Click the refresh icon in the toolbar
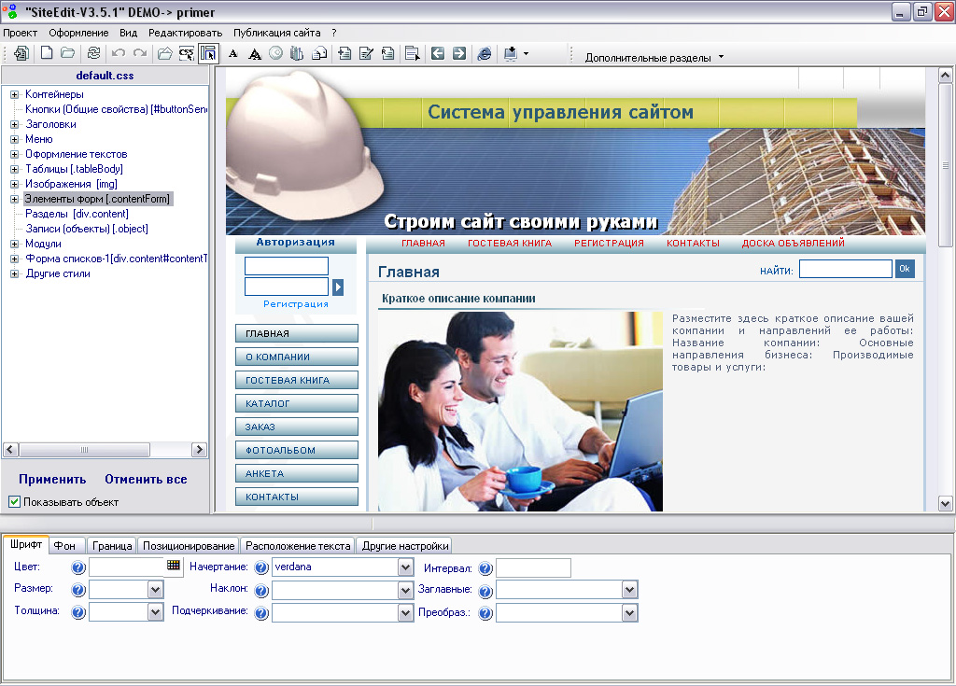The image size is (956, 686). 92,54
